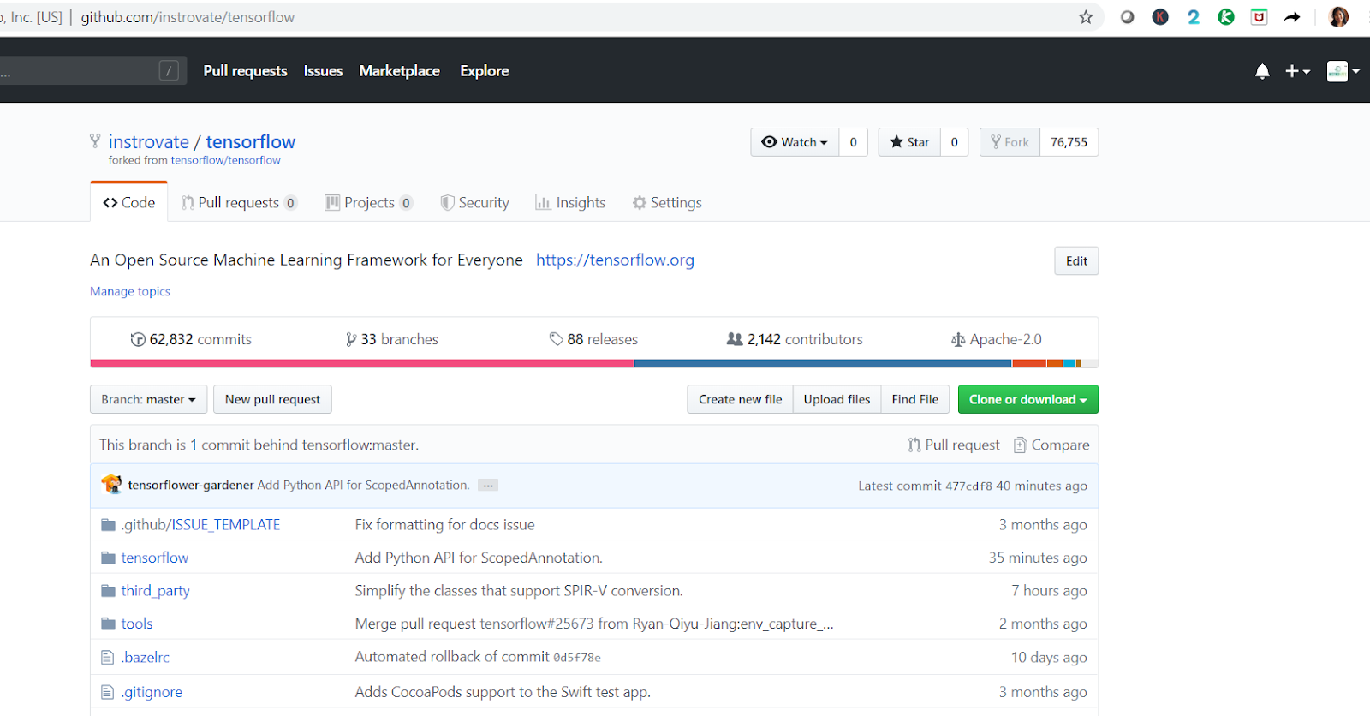The height and width of the screenshot is (716, 1370).
Task: Open the Settings tab
Action: coord(667,203)
